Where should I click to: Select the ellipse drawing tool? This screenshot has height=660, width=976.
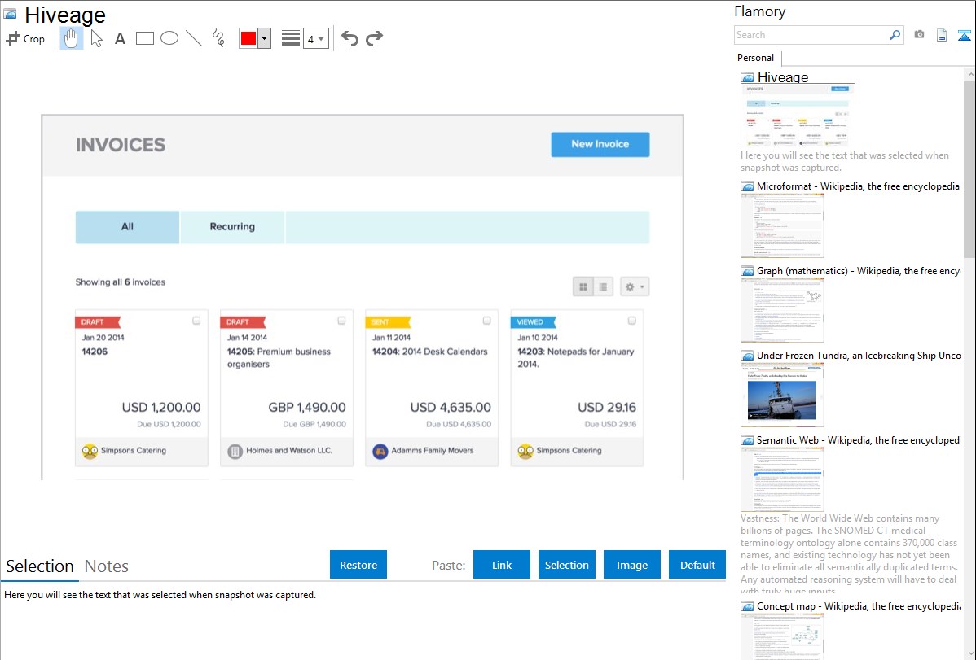coord(169,38)
